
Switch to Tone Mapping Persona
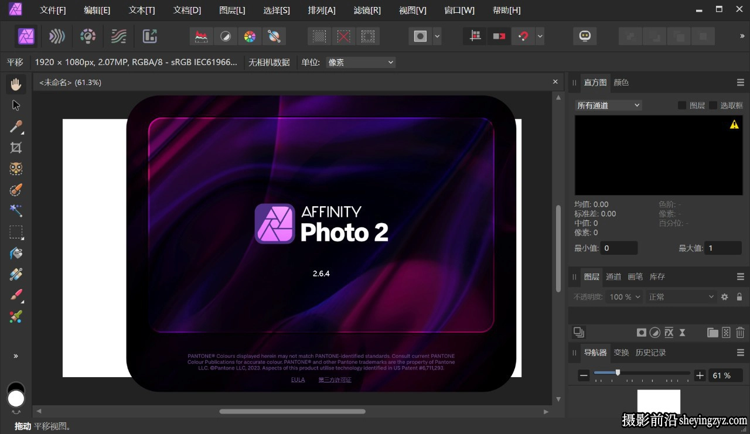(x=119, y=36)
